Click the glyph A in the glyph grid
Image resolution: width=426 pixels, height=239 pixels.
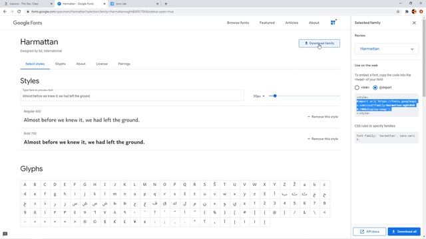[x=25, y=185]
